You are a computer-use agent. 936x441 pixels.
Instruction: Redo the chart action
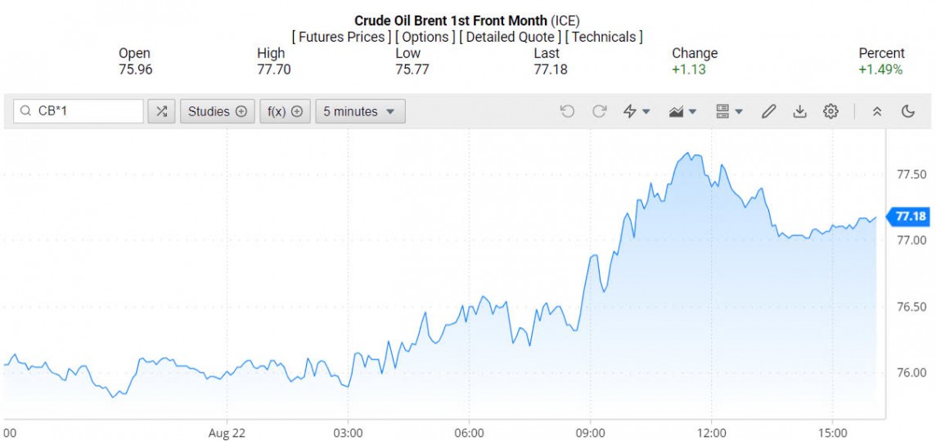(599, 111)
